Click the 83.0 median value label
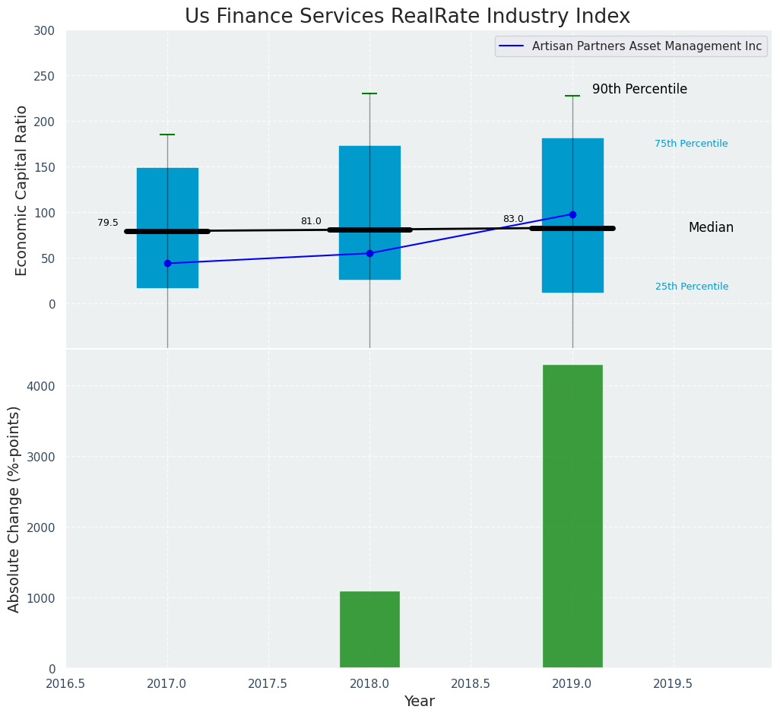The height and width of the screenshot is (716, 780). 513,219
